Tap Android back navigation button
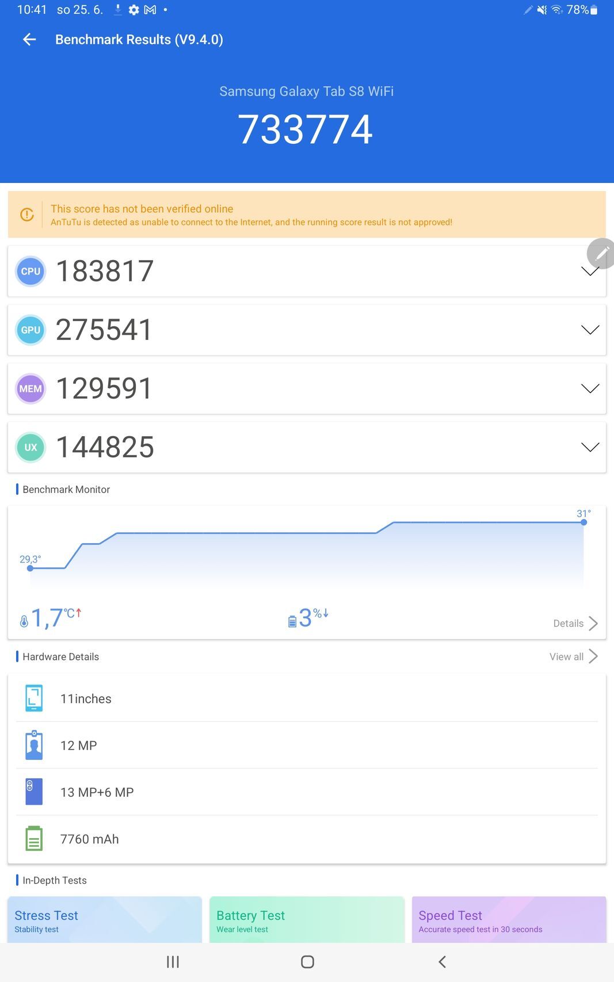614x982 pixels. point(442,962)
